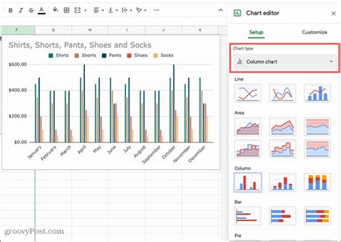The image size is (341, 242).
Task: Select the stepped area chart type
Action: tap(248, 149)
